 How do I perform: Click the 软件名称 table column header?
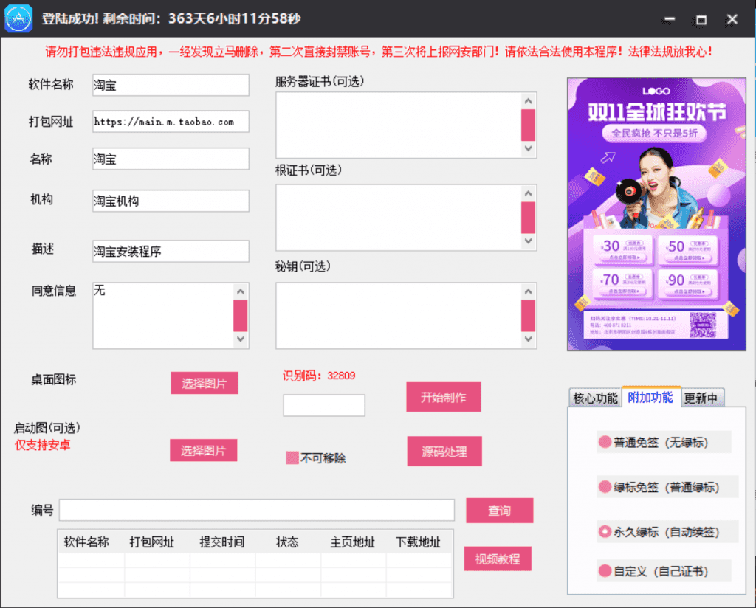87,542
